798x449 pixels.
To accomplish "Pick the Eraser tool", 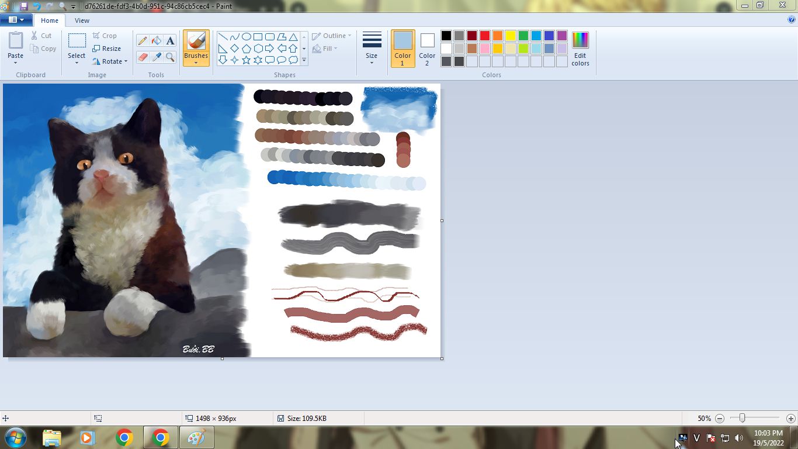I will pos(142,57).
